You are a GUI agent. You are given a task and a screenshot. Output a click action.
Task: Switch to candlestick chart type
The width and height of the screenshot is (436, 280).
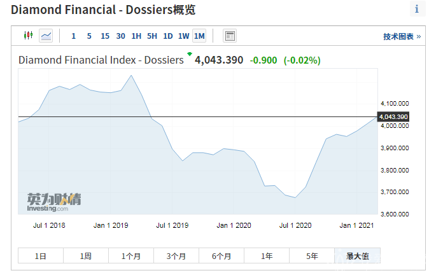point(27,36)
